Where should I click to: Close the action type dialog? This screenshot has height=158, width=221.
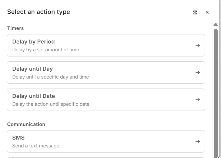[207, 12]
